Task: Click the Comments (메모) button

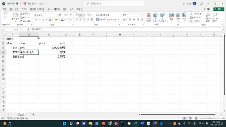Action: click(208, 9)
